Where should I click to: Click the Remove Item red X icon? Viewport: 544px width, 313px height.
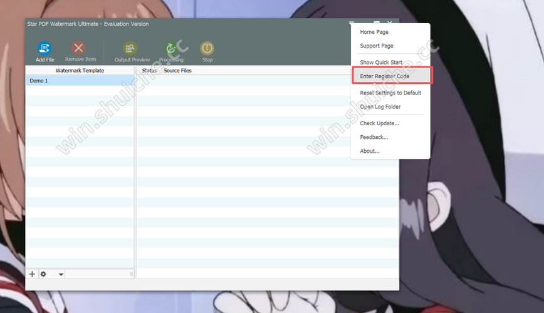79,48
